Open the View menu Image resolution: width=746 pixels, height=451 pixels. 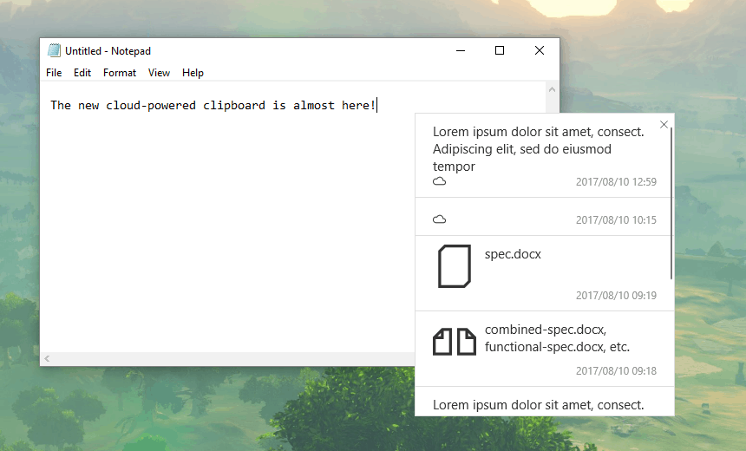[x=159, y=73]
